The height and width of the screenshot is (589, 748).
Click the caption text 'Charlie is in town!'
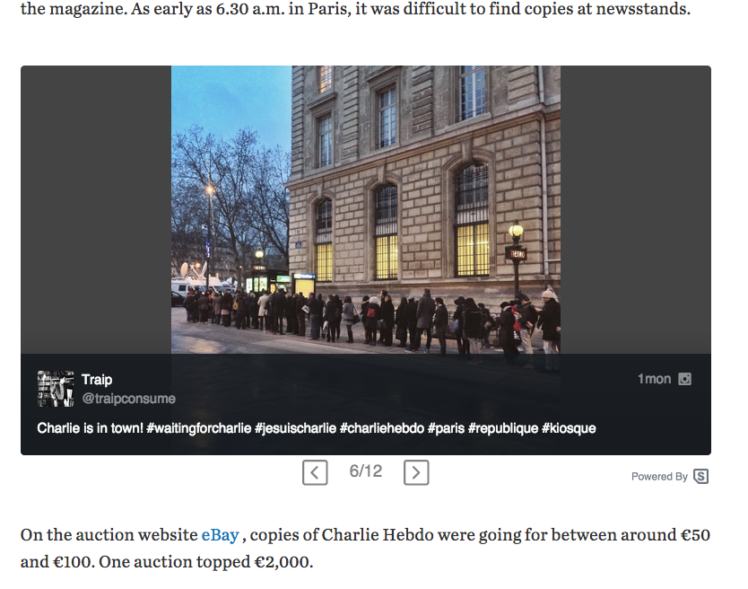(91, 428)
